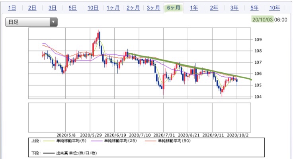Open the 10日 chart range
The width and height of the screenshot is (293, 159).
tap(93, 8)
